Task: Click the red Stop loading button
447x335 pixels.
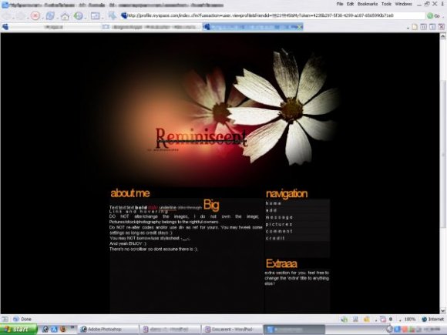Action: pyautogui.click(x=35, y=15)
